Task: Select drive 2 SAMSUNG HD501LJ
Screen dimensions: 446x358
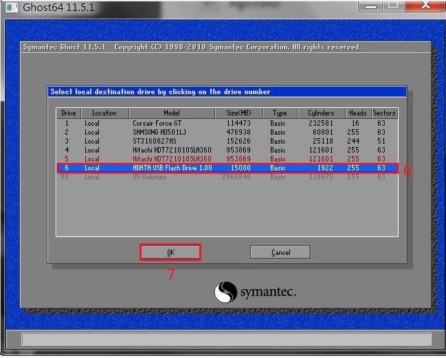Action: click(227, 132)
